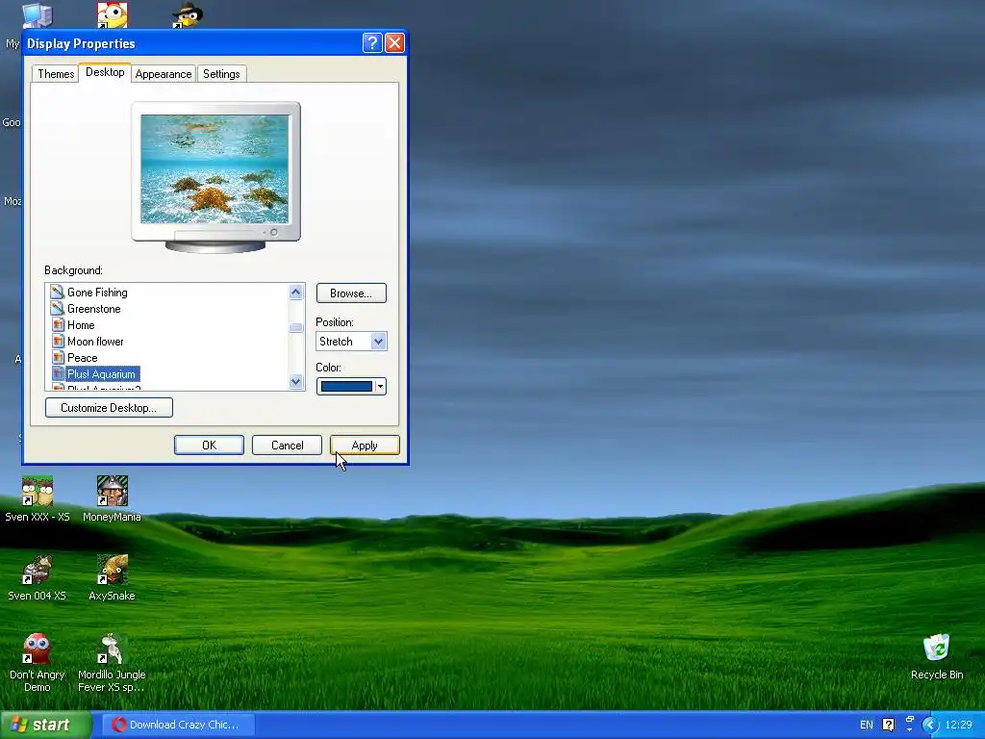Click background list scroll up arrow
The image size is (985, 739).
pos(296,292)
